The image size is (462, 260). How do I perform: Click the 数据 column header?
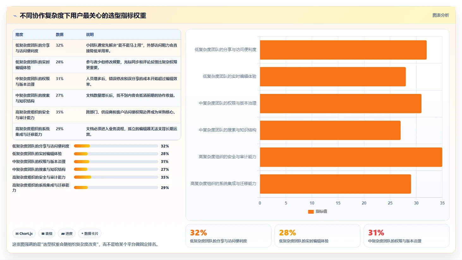(60, 35)
